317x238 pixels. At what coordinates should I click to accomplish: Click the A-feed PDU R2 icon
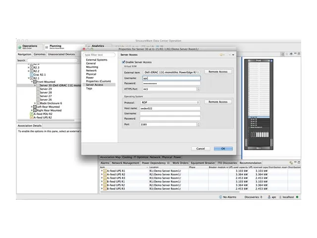tap(32, 114)
